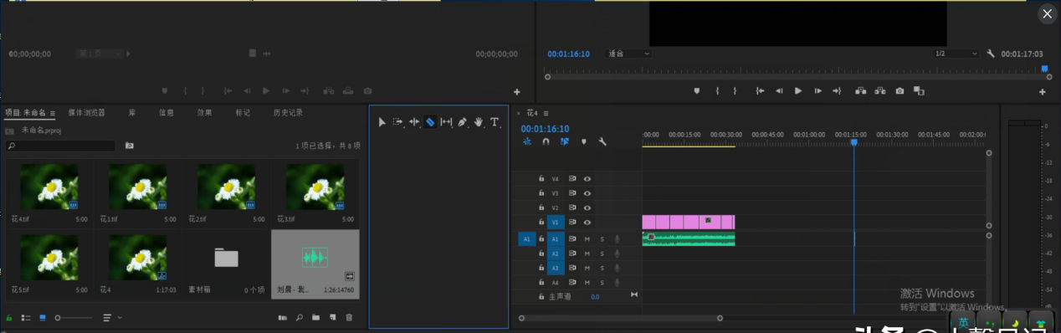Image resolution: width=1061 pixels, height=333 pixels.
Task: Click the Extract button in Program monitor
Action: (x=880, y=90)
